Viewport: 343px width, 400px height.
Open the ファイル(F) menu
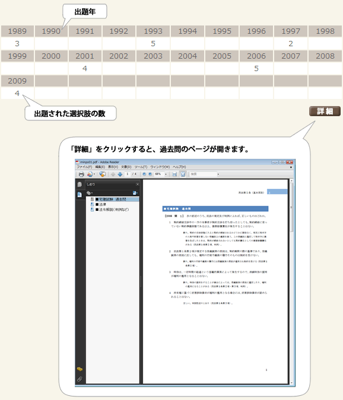[84, 167]
